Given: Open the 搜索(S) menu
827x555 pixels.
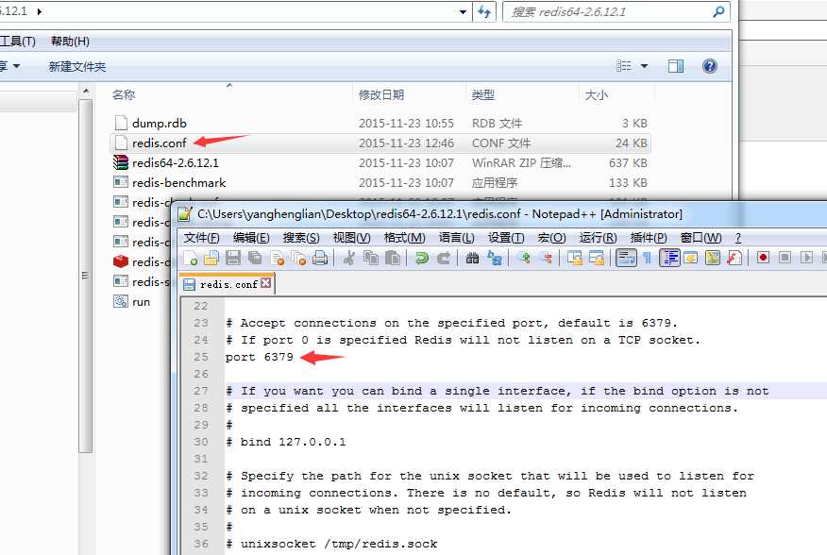Looking at the screenshot, I should [301, 238].
